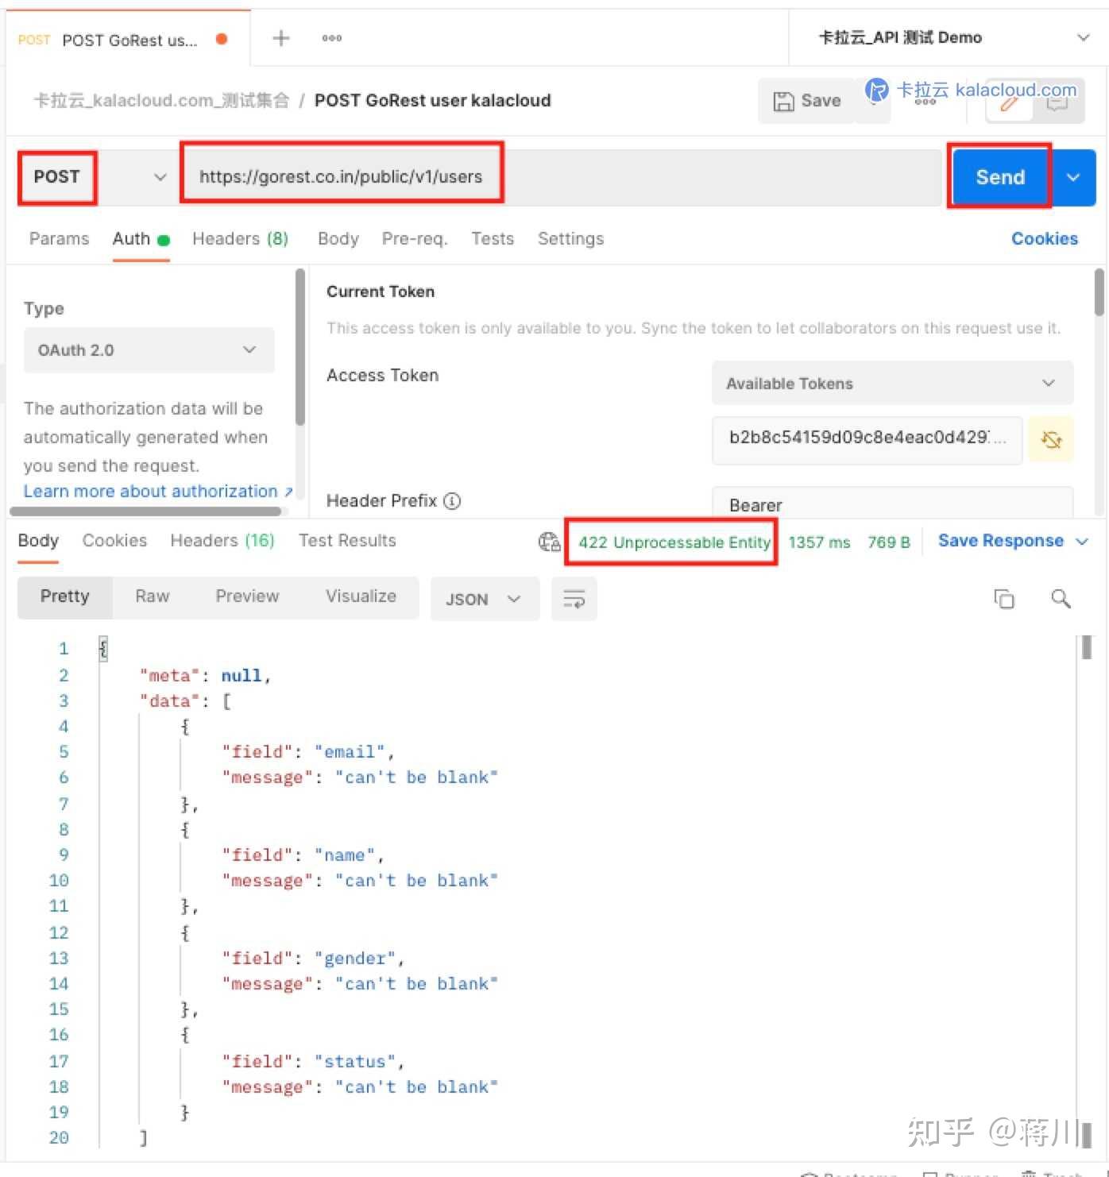Click the network details globe icon beside the status

[x=549, y=542]
